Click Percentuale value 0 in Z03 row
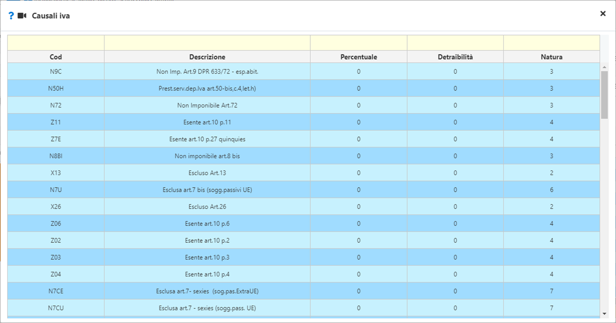The width and height of the screenshot is (616, 323). [359, 258]
